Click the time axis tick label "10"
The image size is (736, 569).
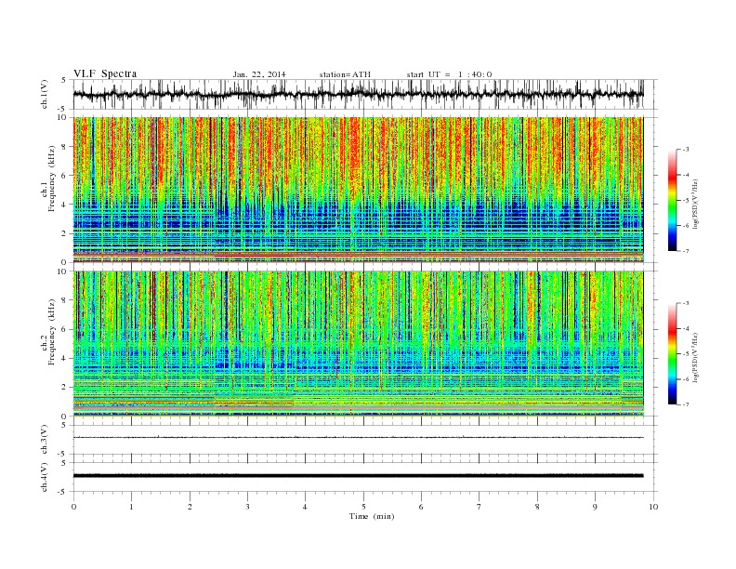coord(653,507)
